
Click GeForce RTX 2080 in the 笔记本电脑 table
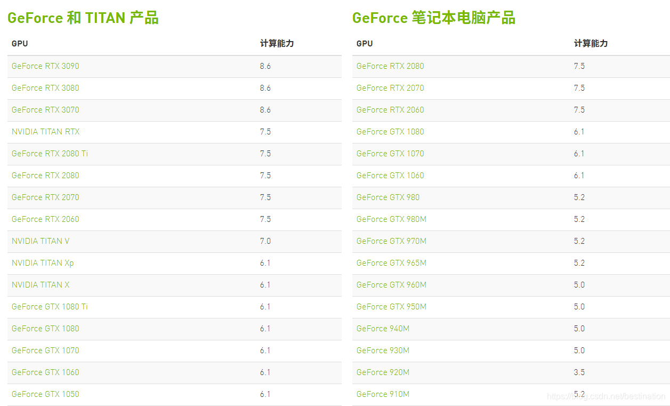coord(390,66)
